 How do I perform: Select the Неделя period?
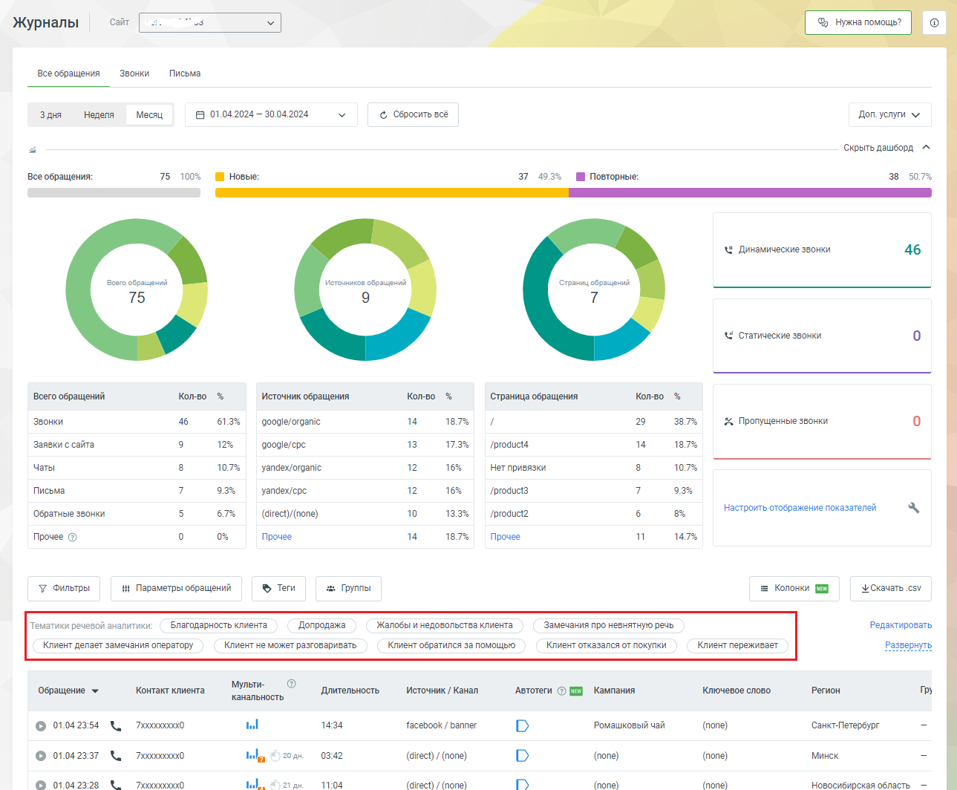(99, 115)
